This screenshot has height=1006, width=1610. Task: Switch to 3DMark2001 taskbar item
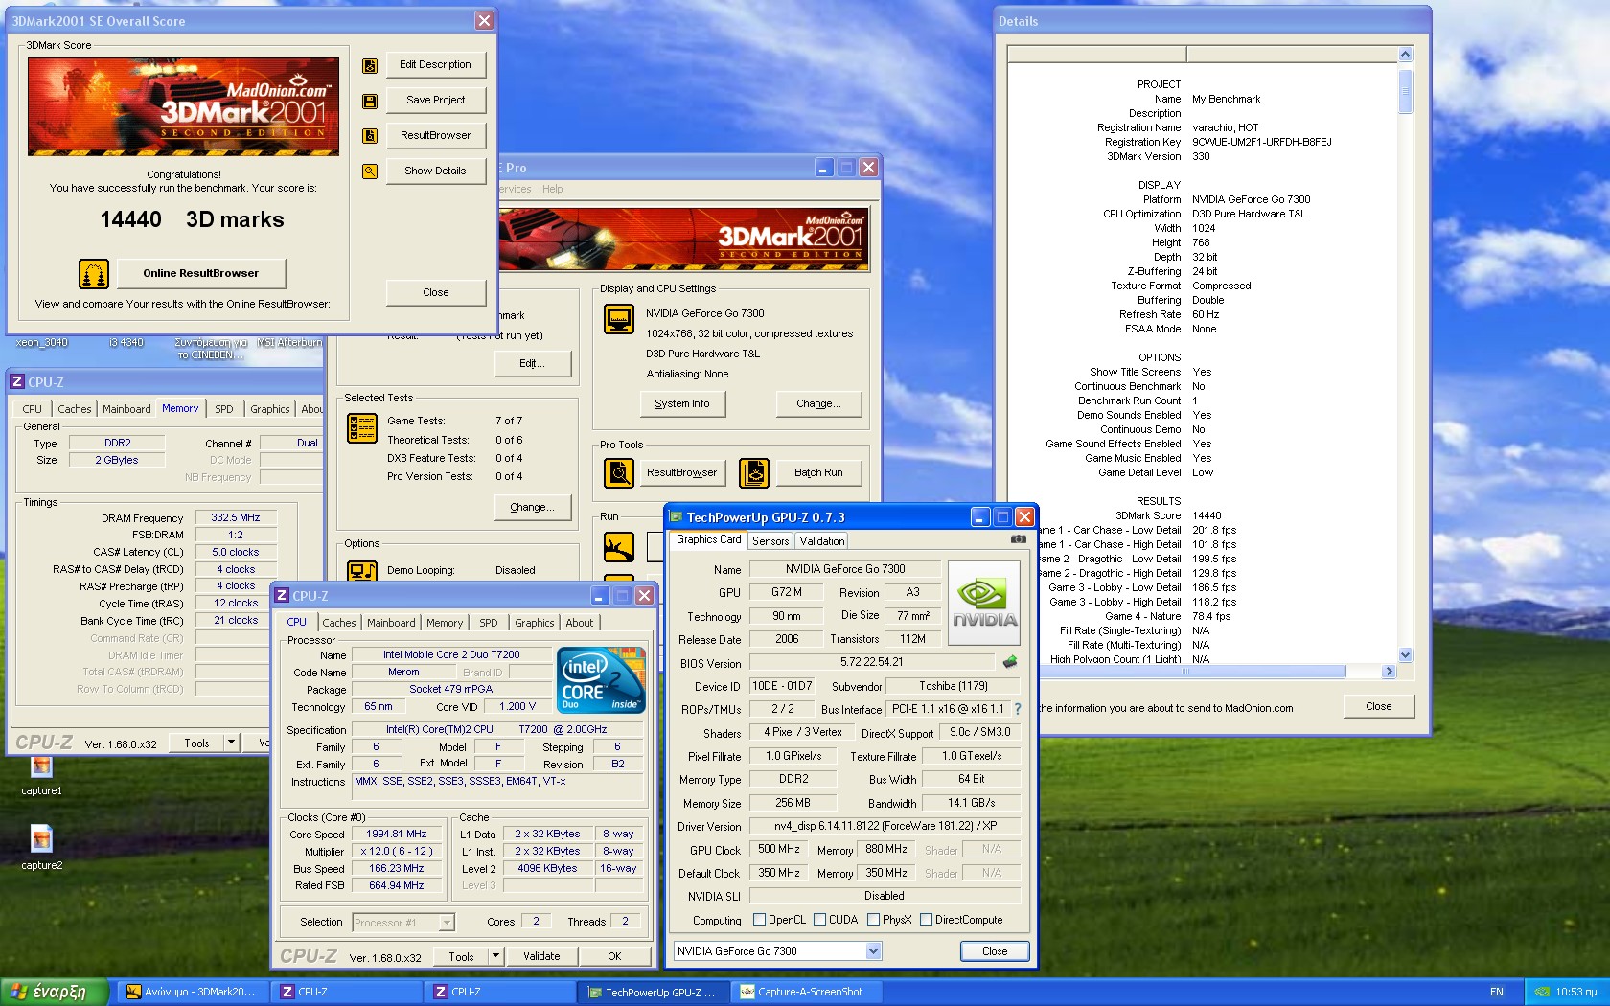point(192,992)
